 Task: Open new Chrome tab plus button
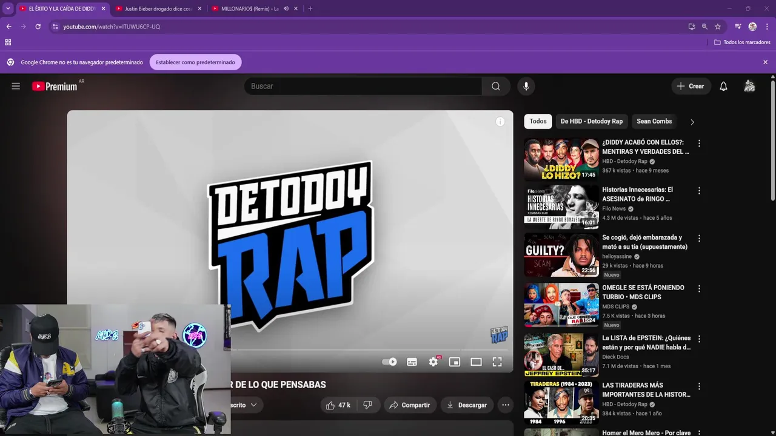(x=310, y=8)
